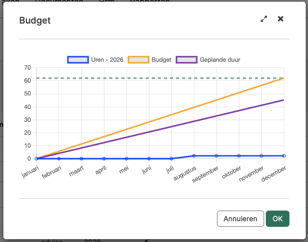Toggle the Uren - 2026 legend series
Screen dimensions: 308x242
click(96, 60)
